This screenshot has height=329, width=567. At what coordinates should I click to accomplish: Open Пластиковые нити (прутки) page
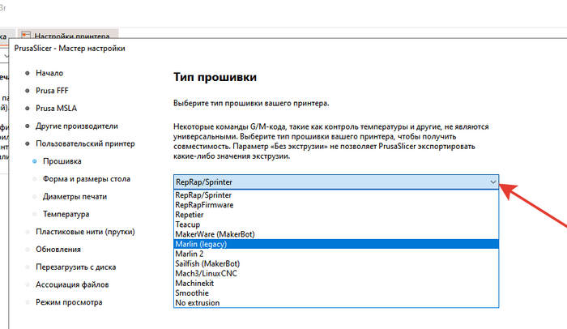pyautogui.click(x=85, y=232)
